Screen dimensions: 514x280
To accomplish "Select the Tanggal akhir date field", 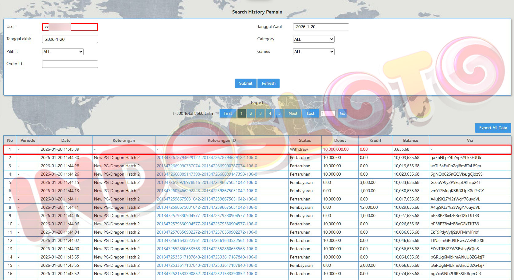I will (70, 39).
